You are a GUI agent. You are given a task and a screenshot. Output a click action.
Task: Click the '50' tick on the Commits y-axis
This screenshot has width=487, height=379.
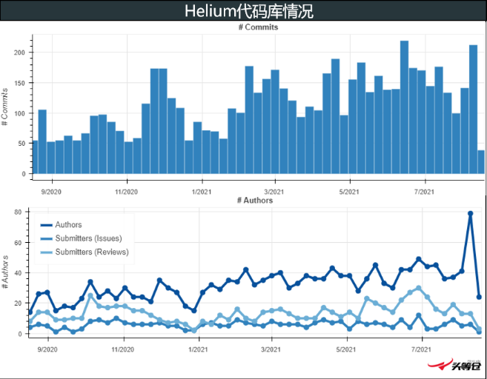click(21, 144)
